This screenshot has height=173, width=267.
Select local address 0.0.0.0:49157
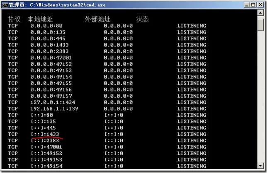click(51, 96)
